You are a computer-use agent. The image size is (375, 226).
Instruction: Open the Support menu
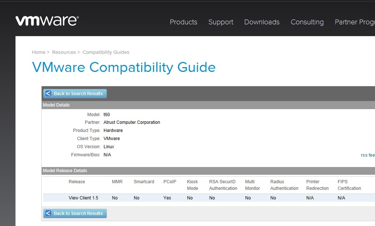221,22
